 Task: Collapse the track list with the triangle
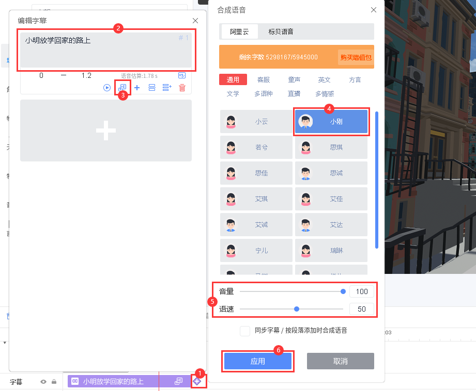4,344
